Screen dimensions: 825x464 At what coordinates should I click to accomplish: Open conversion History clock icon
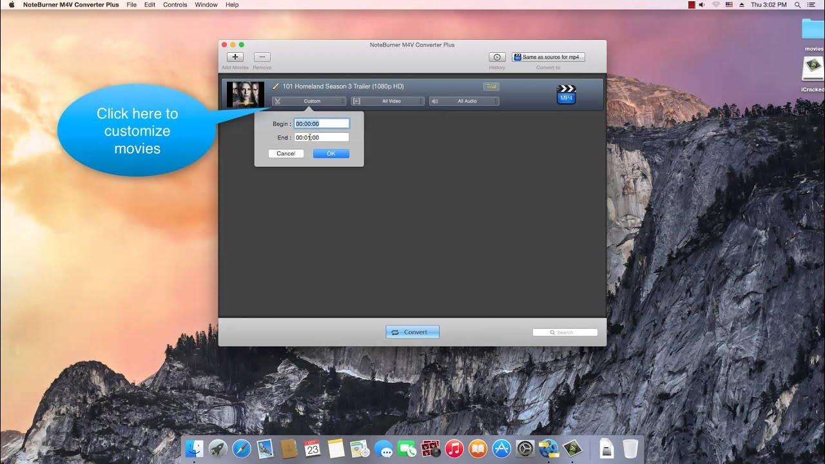coord(497,57)
